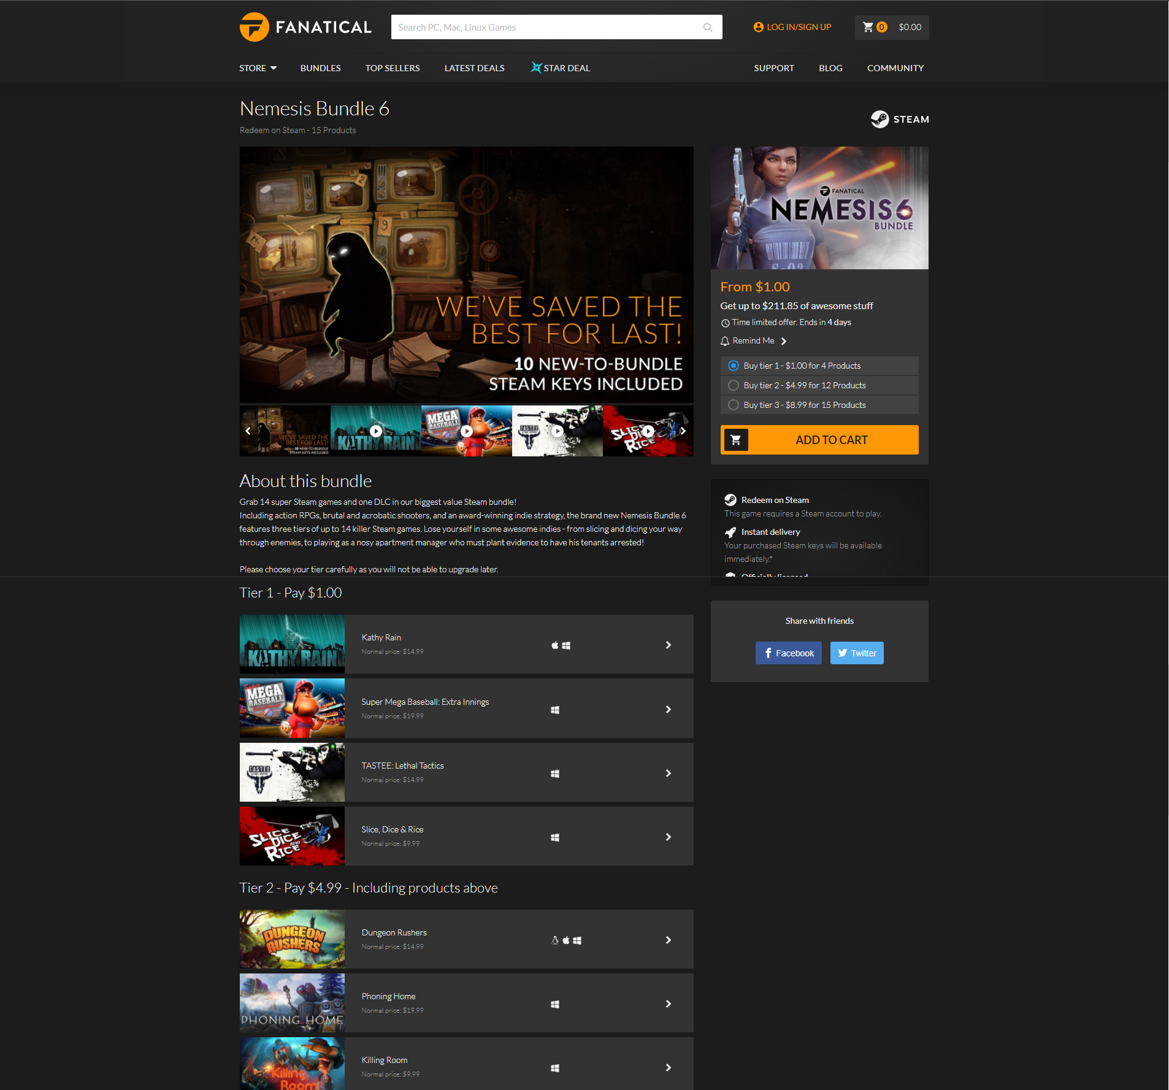Click the Instant delivery rocket icon
Viewport: 1169px width, 1090px height.
pos(730,532)
